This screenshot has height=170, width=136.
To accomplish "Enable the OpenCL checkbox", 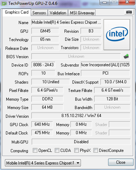I will coord(35,150).
